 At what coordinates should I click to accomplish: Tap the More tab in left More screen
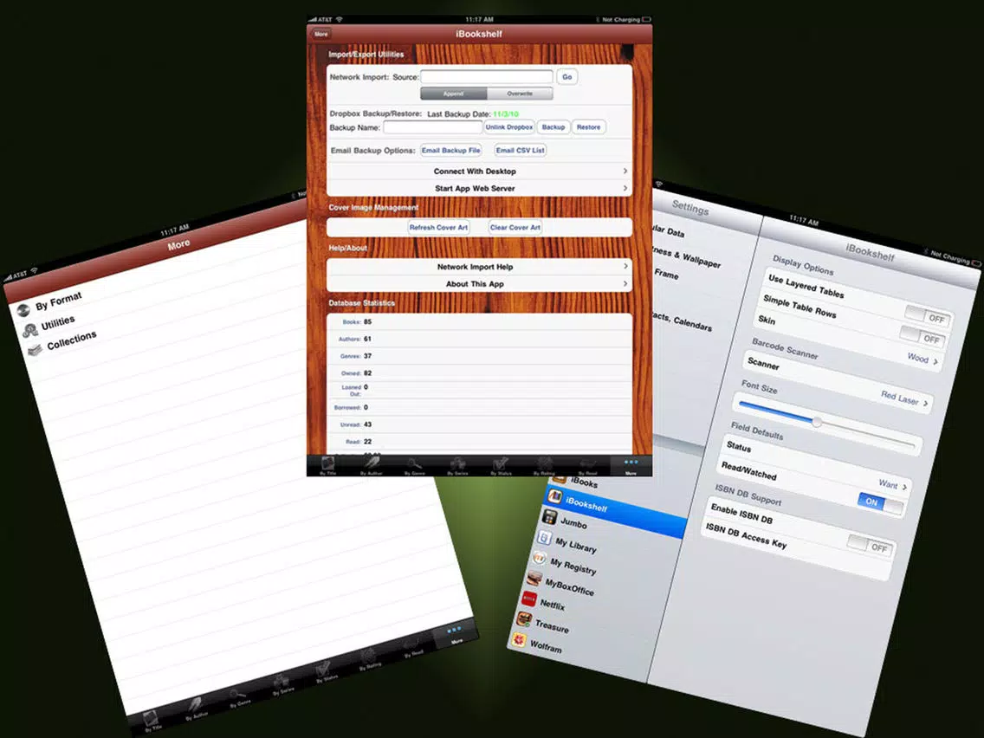[456, 635]
